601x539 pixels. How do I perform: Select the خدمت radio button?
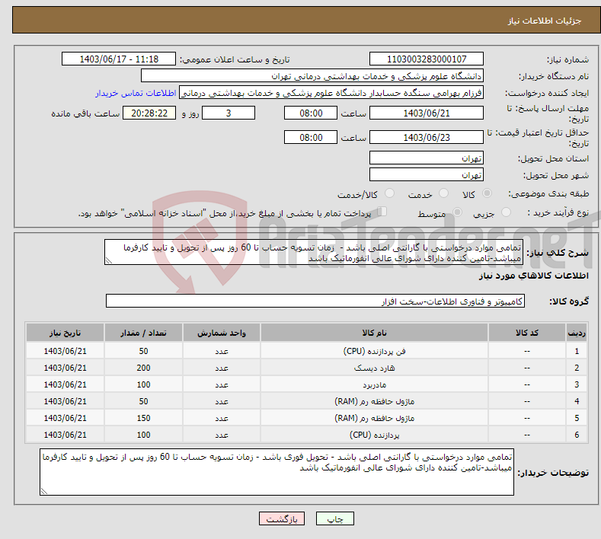click(x=443, y=193)
